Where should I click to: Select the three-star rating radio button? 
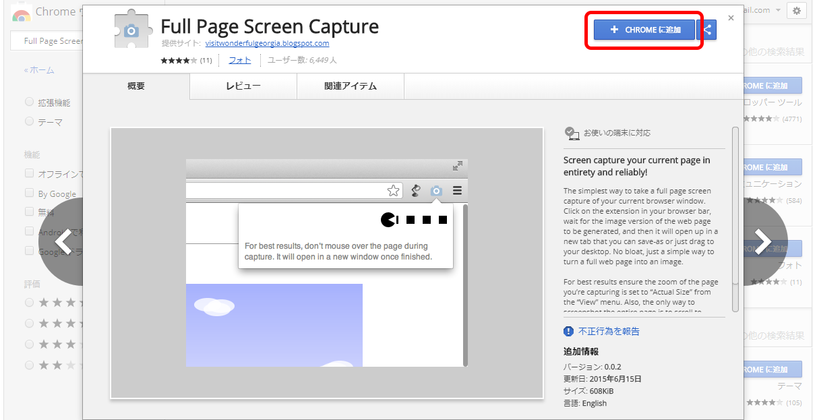[29, 344]
